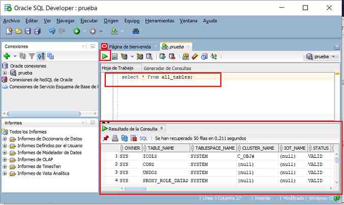Click the Commit icon in worksheet toolbar
The width and height of the screenshot is (344, 205).
point(162,56)
